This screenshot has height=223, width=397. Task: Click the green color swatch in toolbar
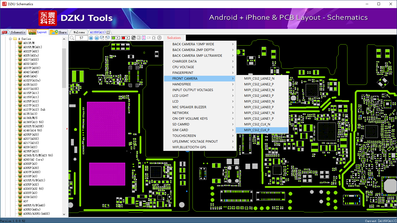[x=113, y=38]
